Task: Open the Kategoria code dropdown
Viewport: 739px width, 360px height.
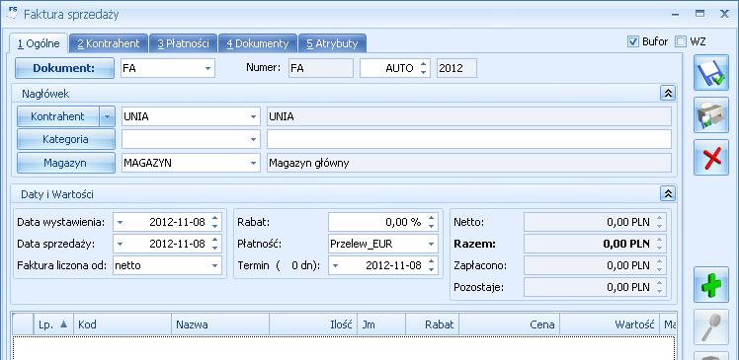Action: point(254,139)
